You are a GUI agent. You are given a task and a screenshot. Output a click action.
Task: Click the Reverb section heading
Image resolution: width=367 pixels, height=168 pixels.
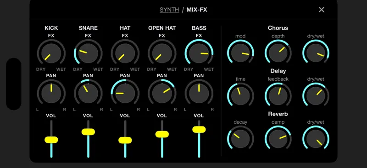(x=278, y=114)
